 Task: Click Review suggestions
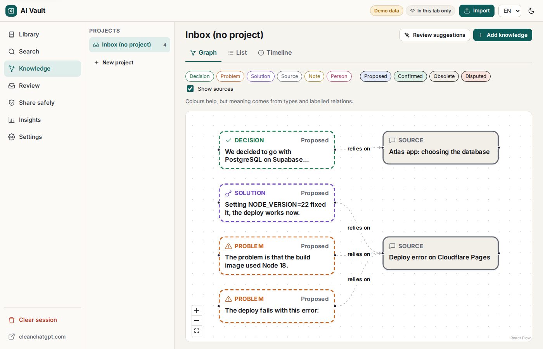coord(434,35)
